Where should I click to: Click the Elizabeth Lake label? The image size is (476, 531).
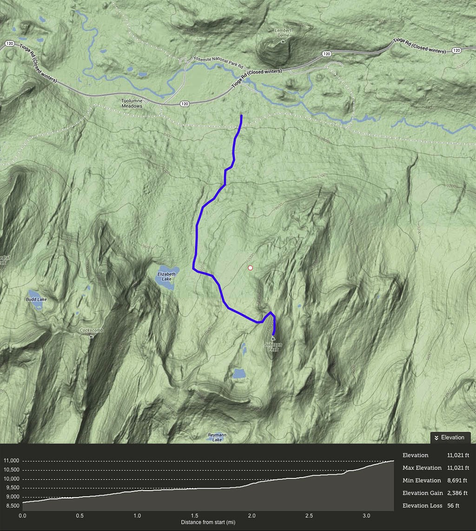(166, 276)
